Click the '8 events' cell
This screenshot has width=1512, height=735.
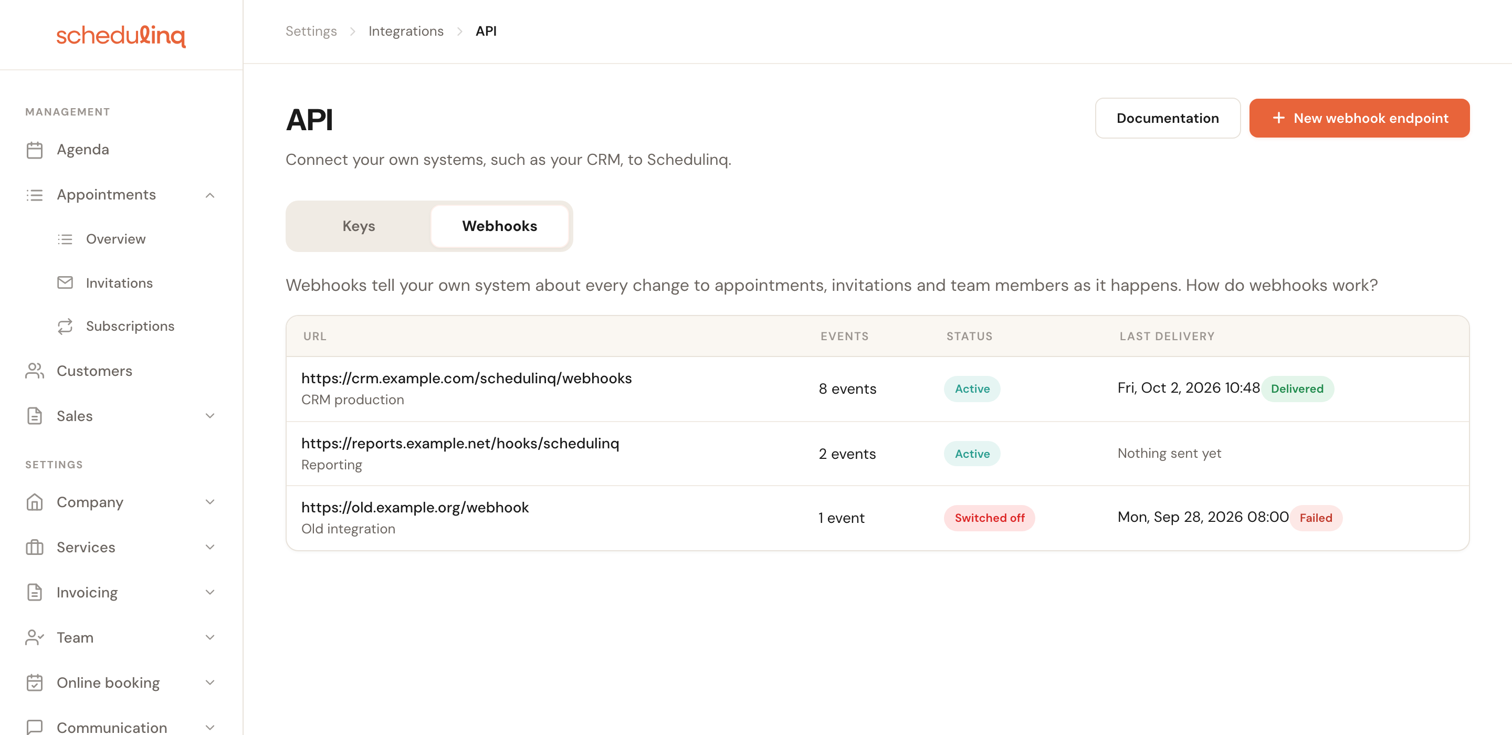point(847,388)
